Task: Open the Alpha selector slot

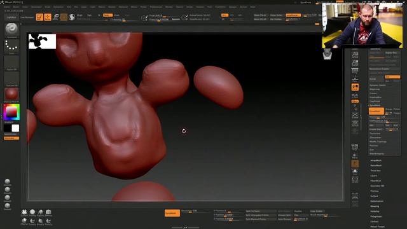Action: tap(11, 62)
